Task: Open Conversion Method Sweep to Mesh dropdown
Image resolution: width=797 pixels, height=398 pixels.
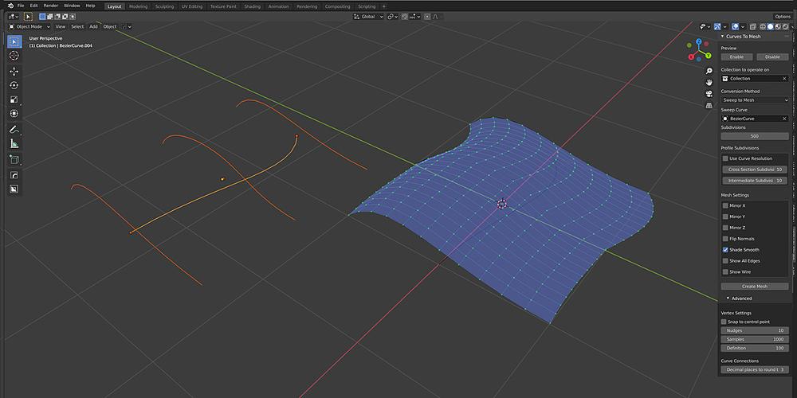Action: point(755,100)
